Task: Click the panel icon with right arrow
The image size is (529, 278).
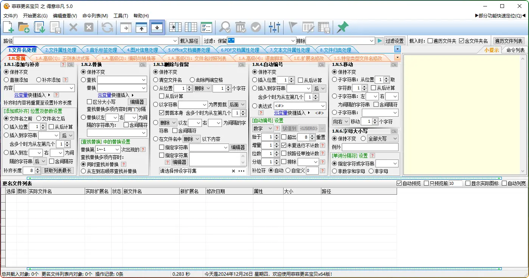Action: click(126, 28)
